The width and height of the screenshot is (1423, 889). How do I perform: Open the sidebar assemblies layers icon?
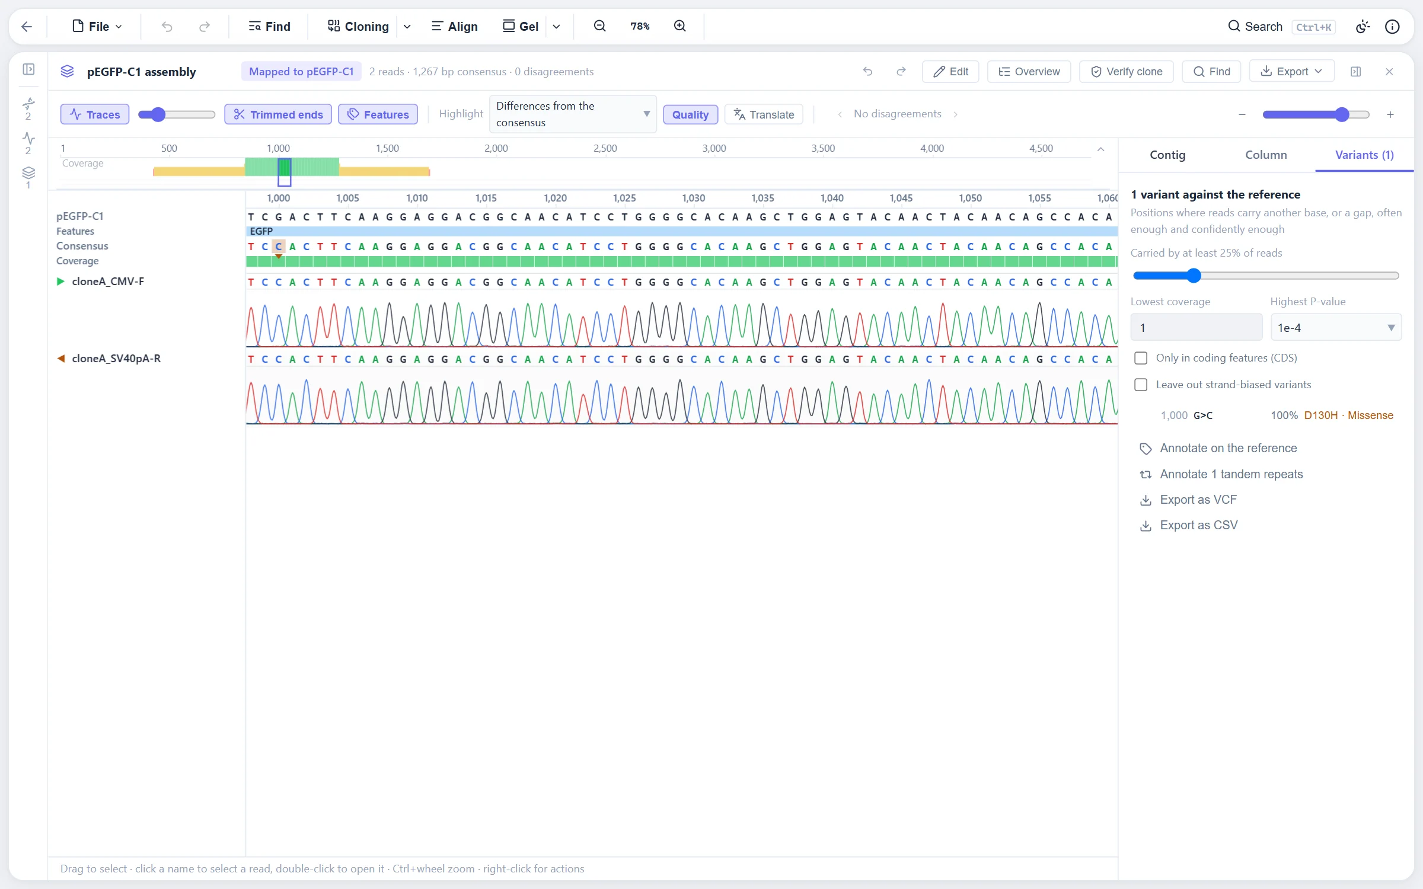point(28,177)
